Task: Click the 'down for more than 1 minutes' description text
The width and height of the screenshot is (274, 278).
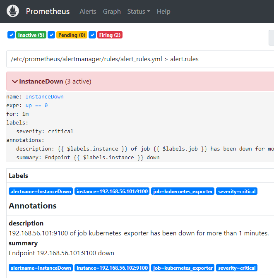Action: pyautogui.click(x=139, y=233)
